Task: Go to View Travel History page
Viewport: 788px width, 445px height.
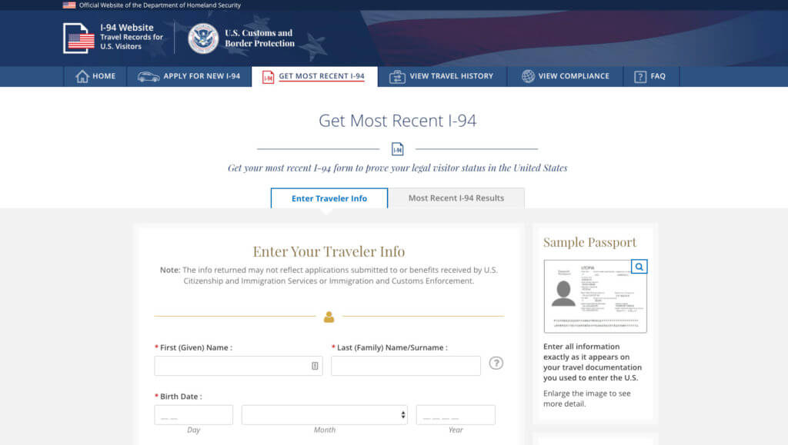Action: pos(451,77)
